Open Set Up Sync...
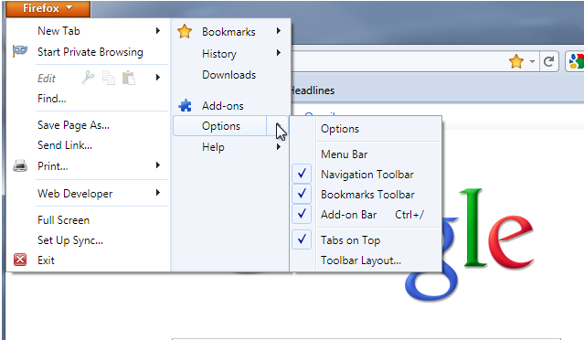The width and height of the screenshot is (584, 340). click(x=70, y=240)
